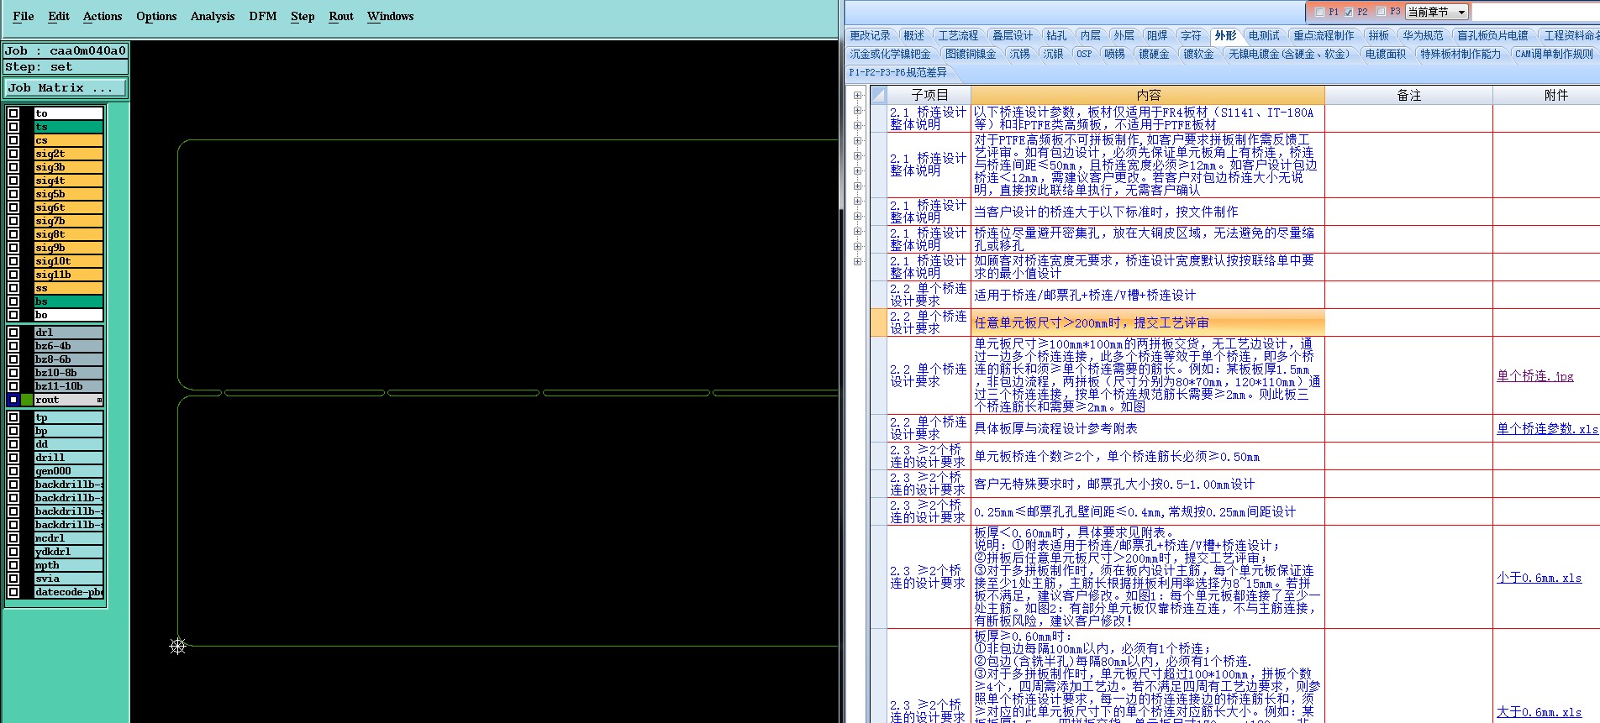The height and width of the screenshot is (723, 1600).
Task: Click the origin datum marker on the canvas
Action: pos(177,646)
